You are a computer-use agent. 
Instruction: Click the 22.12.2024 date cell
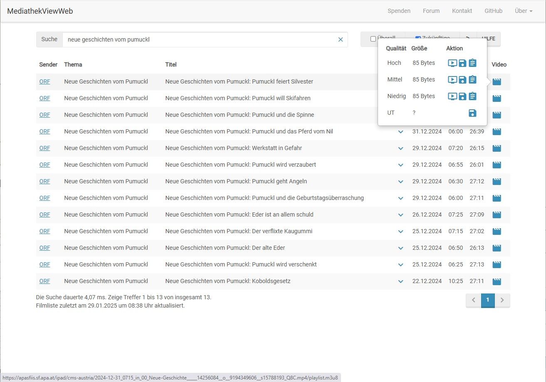pyautogui.click(x=427, y=281)
